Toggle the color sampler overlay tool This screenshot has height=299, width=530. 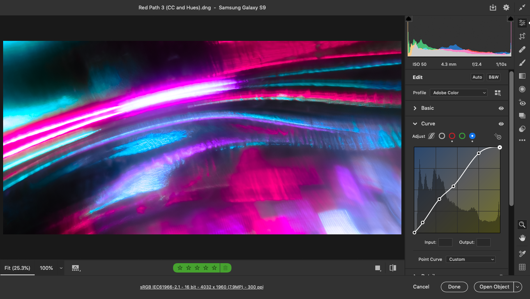pyautogui.click(x=522, y=253)
